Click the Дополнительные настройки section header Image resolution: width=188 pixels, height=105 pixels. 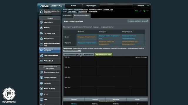[50, 68]
